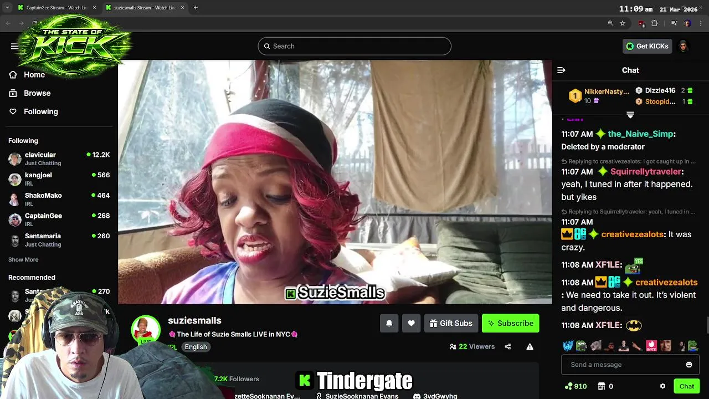
Task: Open the user profile avatar menu
Action: click(x=684, y=46)
